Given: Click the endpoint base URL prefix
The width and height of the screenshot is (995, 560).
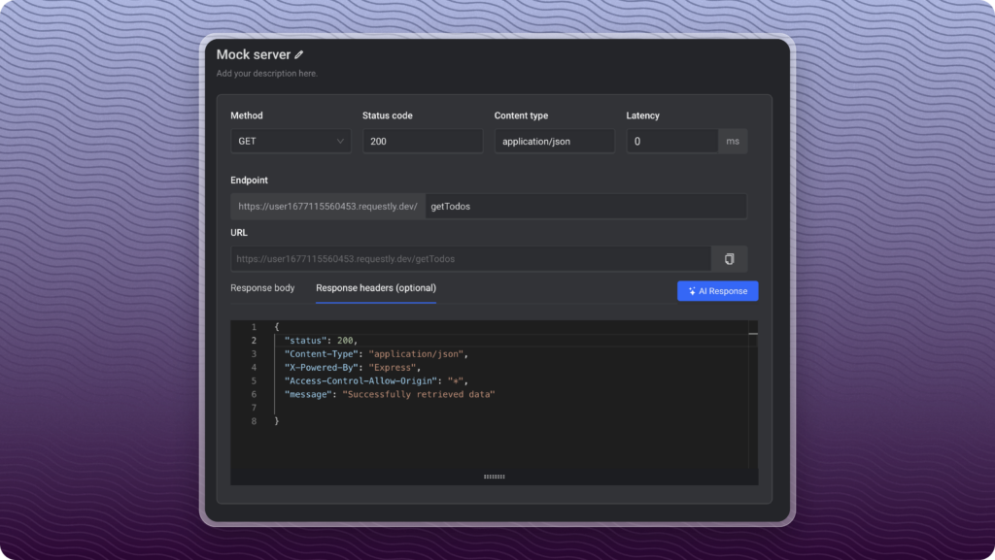Looking at the screenshot, I should (x=328, y=207).
